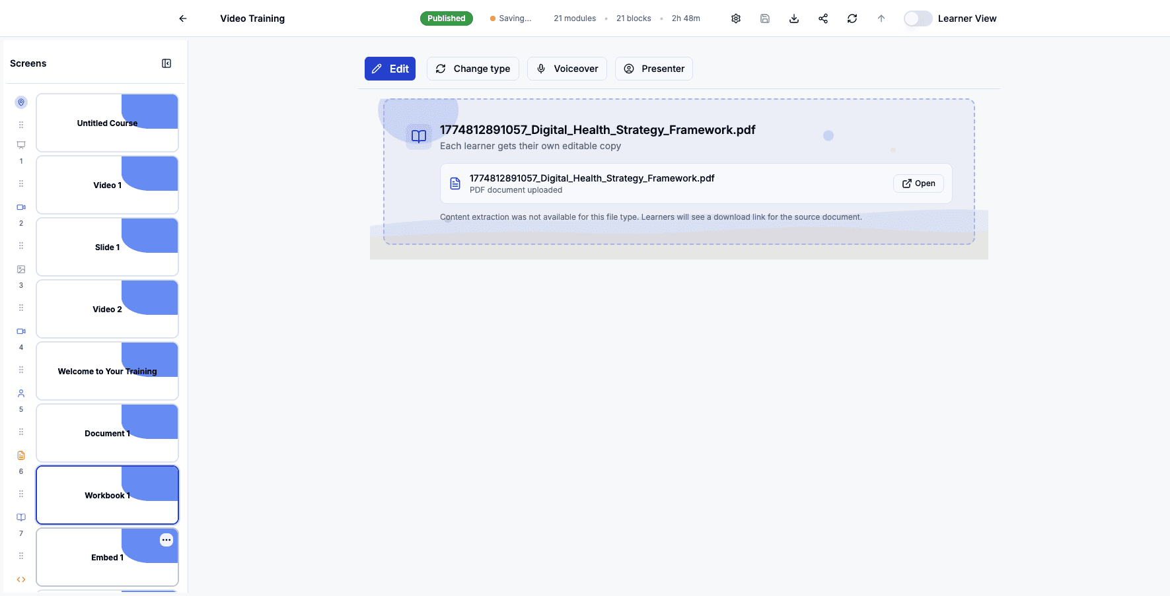Open the options menu on Embed 1 thumbnail
Image resolution: width=1170 pixels, height=596 pixels.
[166, 540]
